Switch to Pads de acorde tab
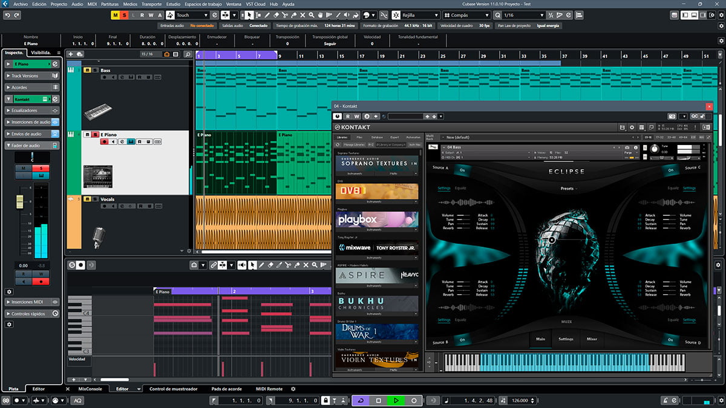The width and height of the screenshot is (726, 408). coord(227,389)
